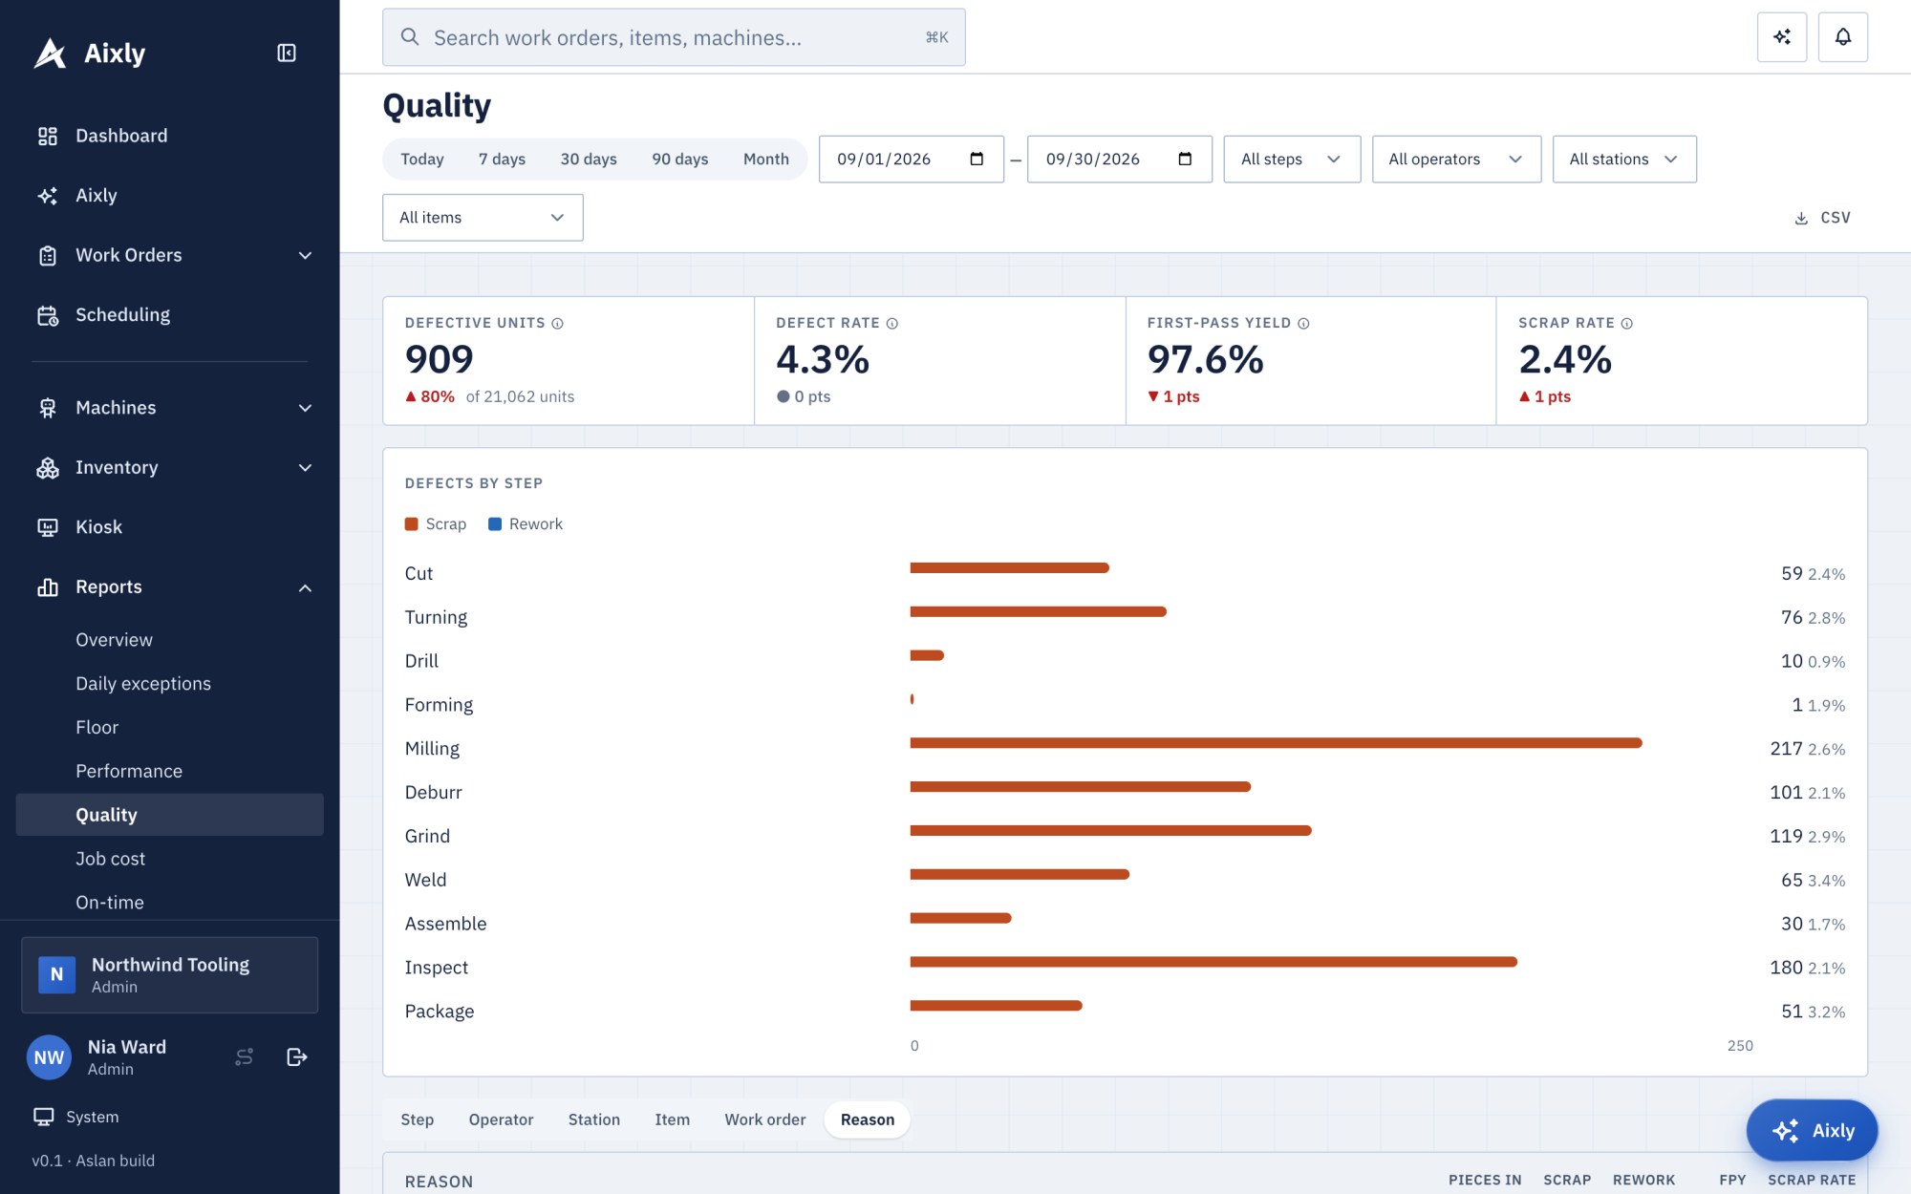Open All operators dropdown
1911x1194 pixels.
click(x=1456, y=160)
